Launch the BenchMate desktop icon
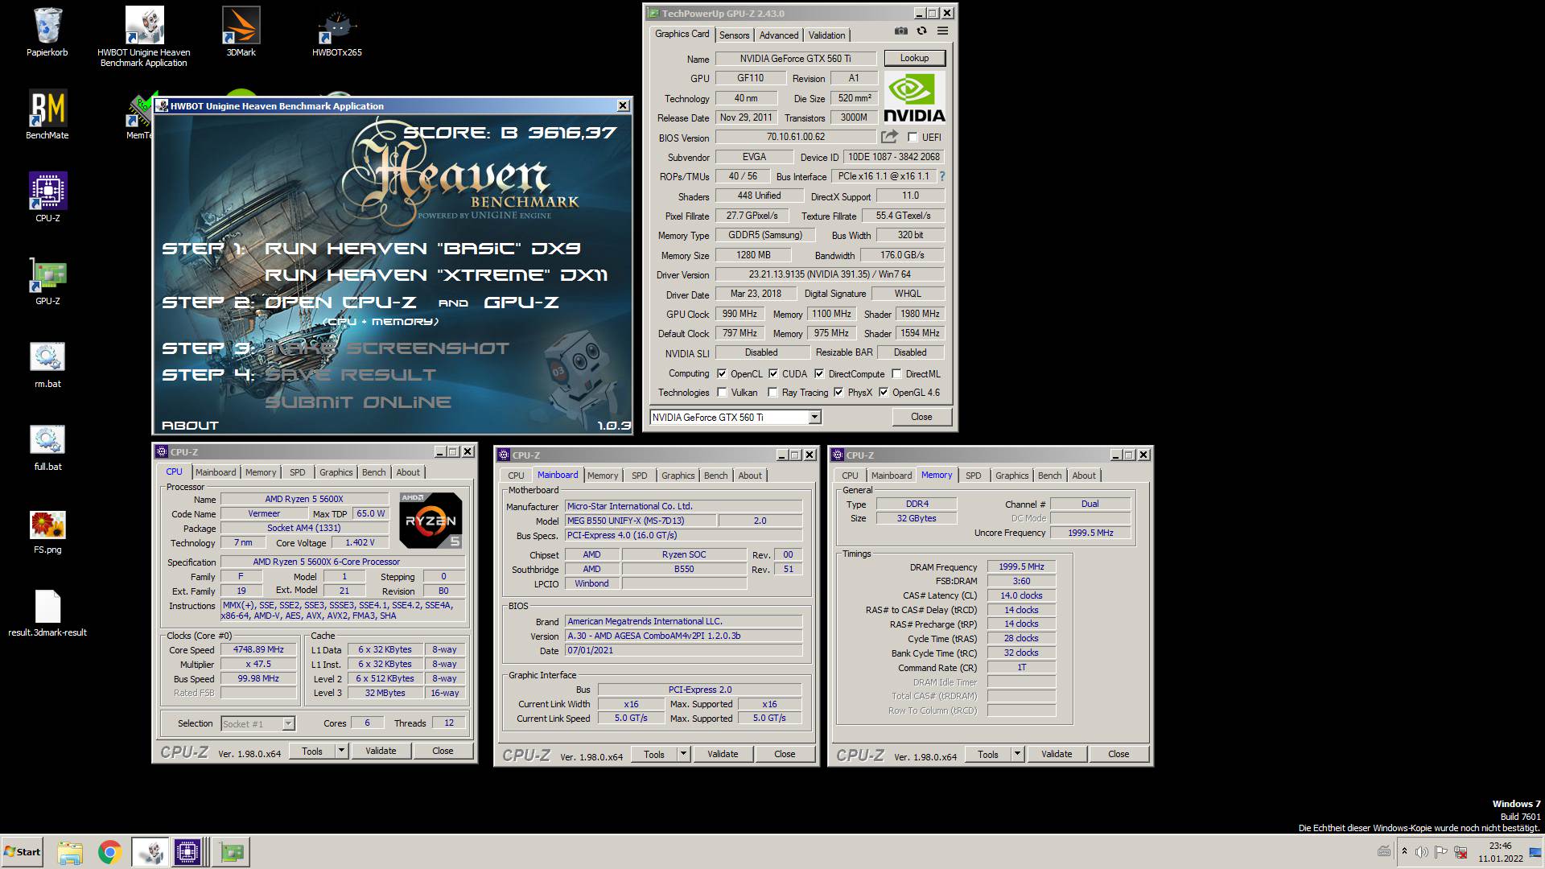The width and height of the screenshot is (1545, 869). (47, 115)
